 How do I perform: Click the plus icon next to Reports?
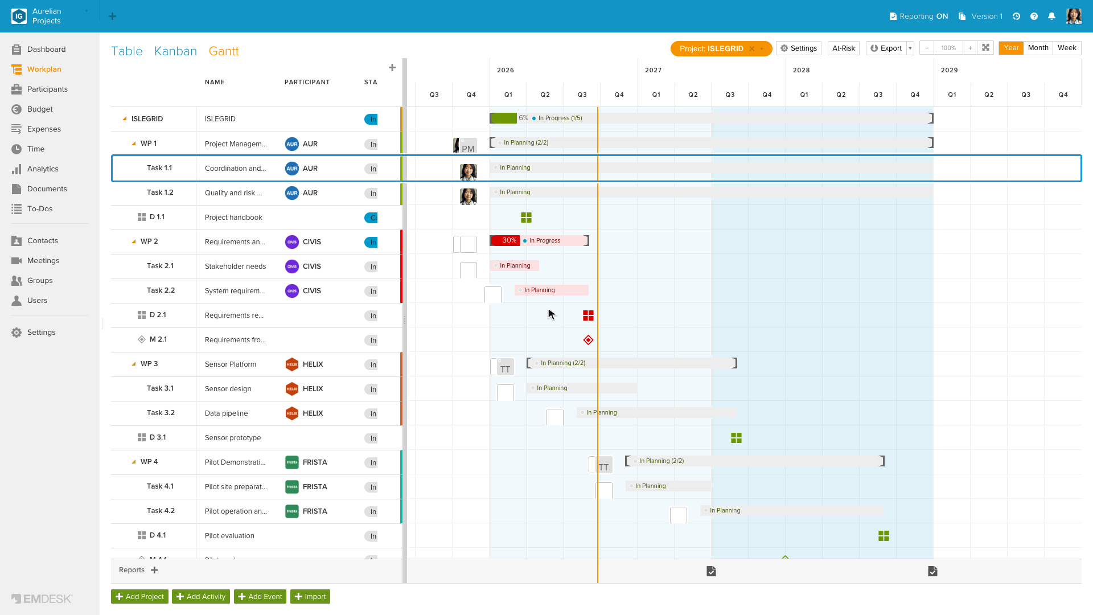tap(154, 570)
